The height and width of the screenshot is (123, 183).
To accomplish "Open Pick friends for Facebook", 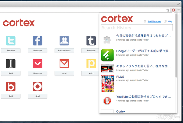I will coord(64,51).
